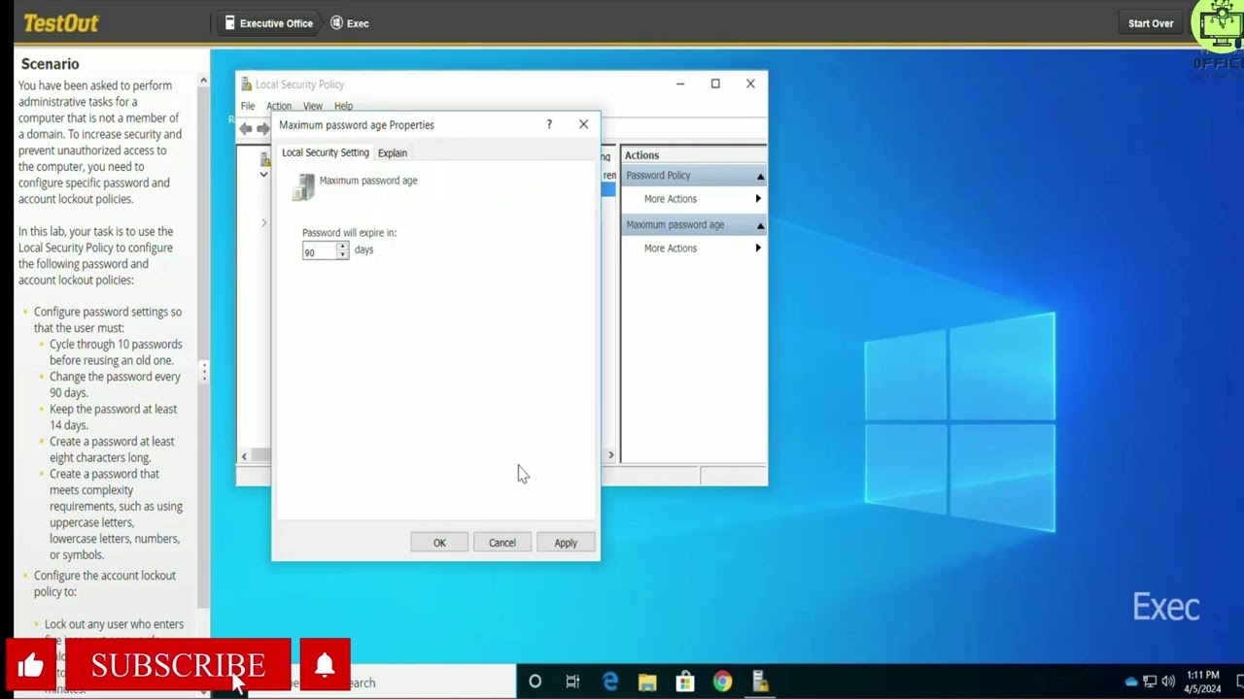Increase days with the stepper up arrow
Image resolution: width=1244 pixels, height=699 pixels.
click(342, 247)
